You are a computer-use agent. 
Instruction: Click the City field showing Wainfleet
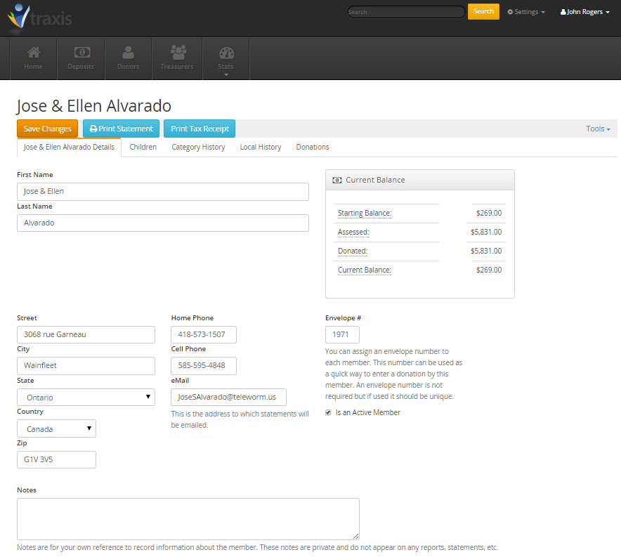(x=86, y=366)
